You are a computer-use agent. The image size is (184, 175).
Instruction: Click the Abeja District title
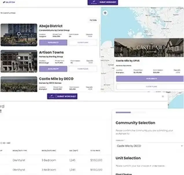coord(51,26)
